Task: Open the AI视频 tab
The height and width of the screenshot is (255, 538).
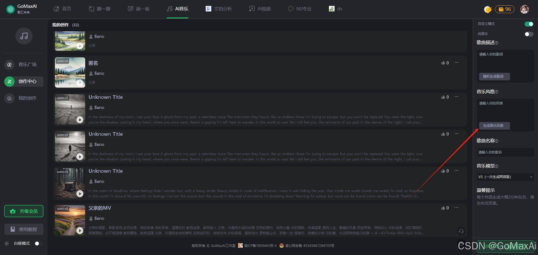Action: pyautogui.click(x=260, y=9)
